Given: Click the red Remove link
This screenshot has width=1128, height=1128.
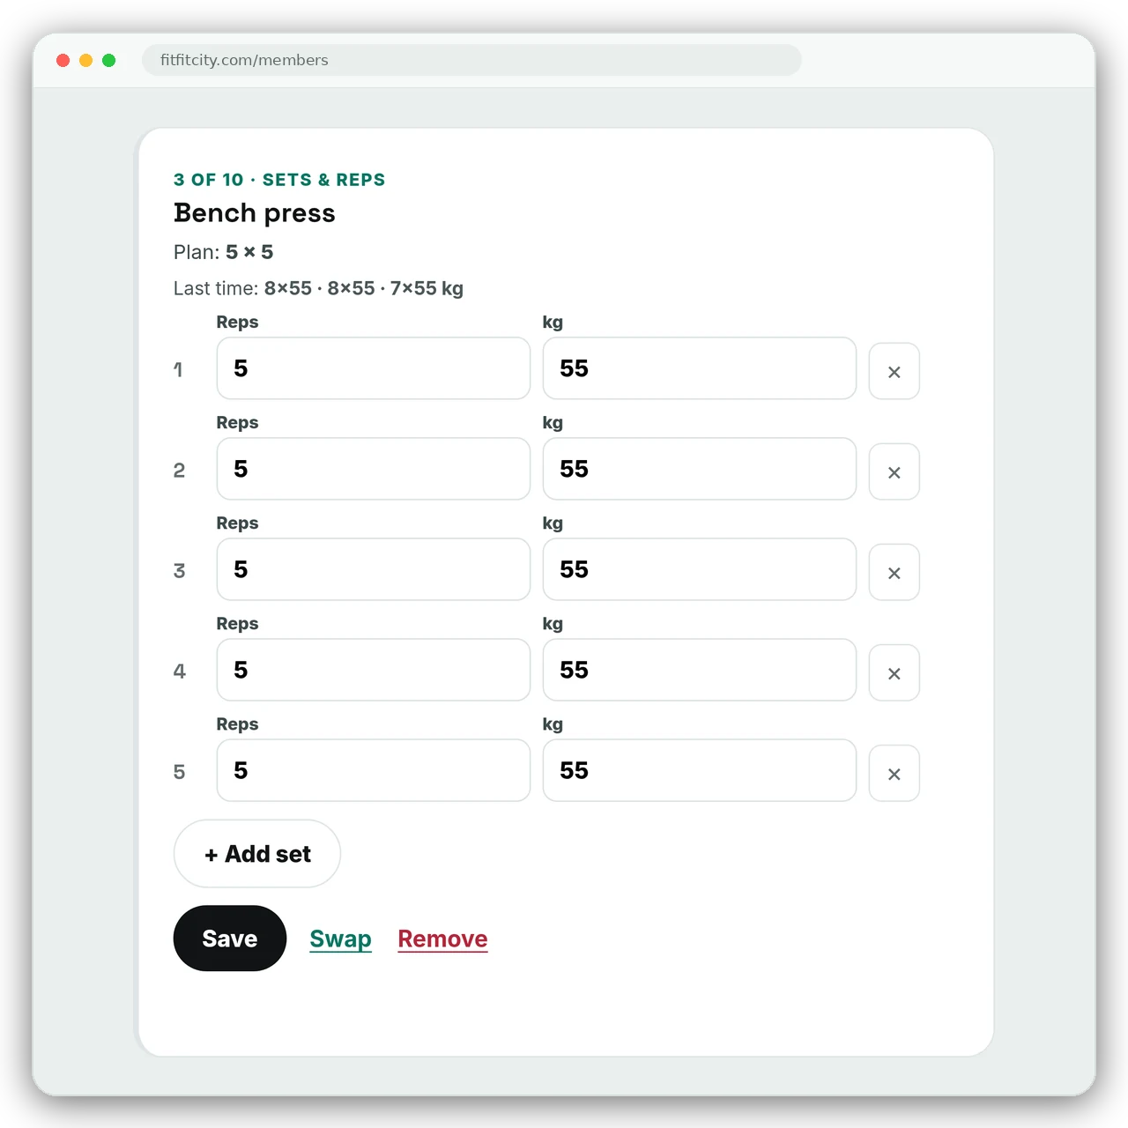Looking at the screenshot, I should [x=442, y=939].
